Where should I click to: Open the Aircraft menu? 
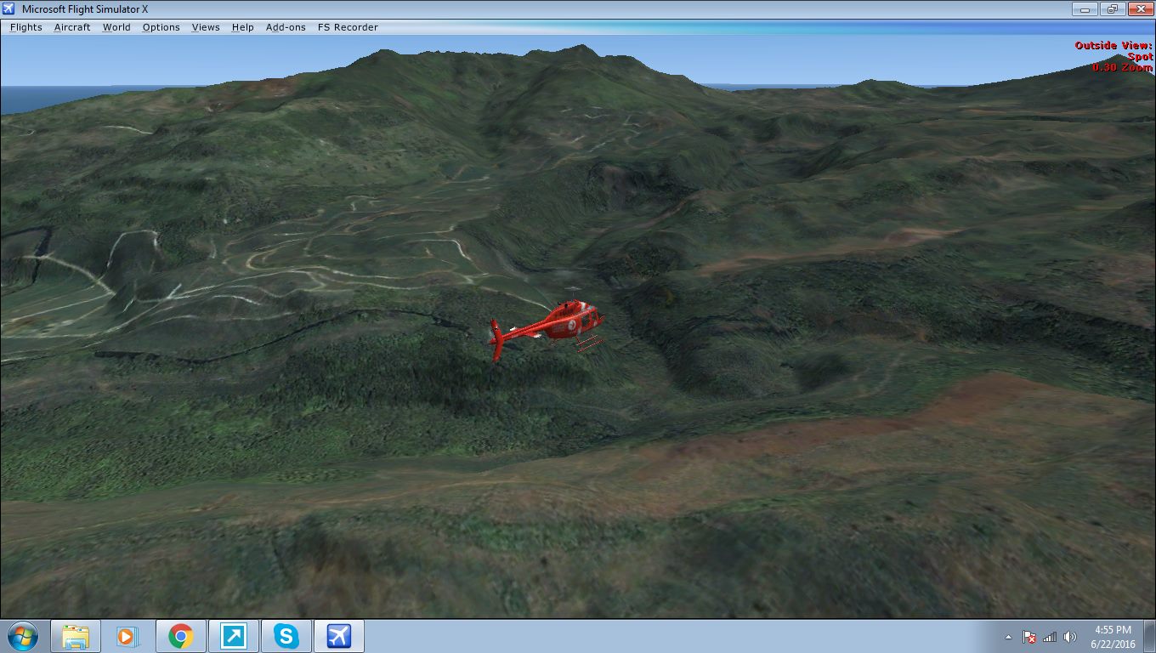[x=71, y=27]
